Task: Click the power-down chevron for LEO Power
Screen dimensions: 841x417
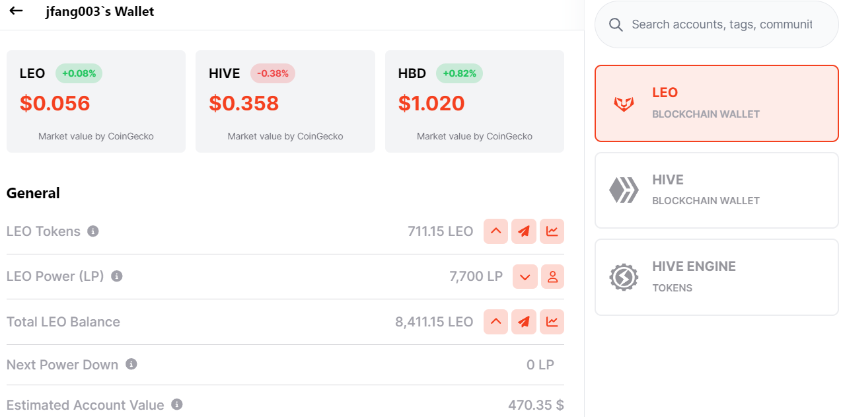Action: [x=525, y=276]
